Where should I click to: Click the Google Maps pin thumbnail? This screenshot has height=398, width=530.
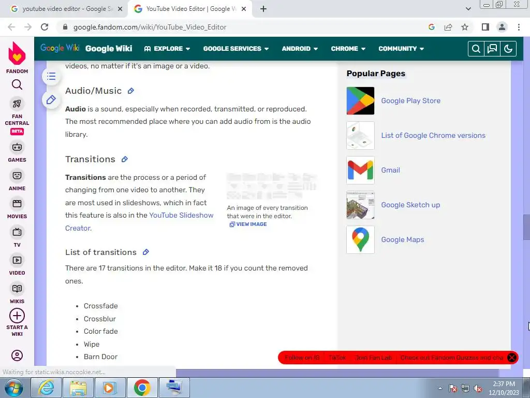(x=360, y=239)
